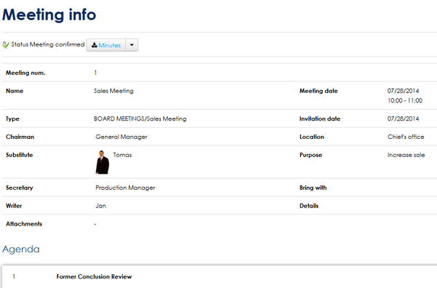437x288 pixels.
Task: Click BOARD MEETINGS/Sales Meeting type value
Action: pos(140,119)
